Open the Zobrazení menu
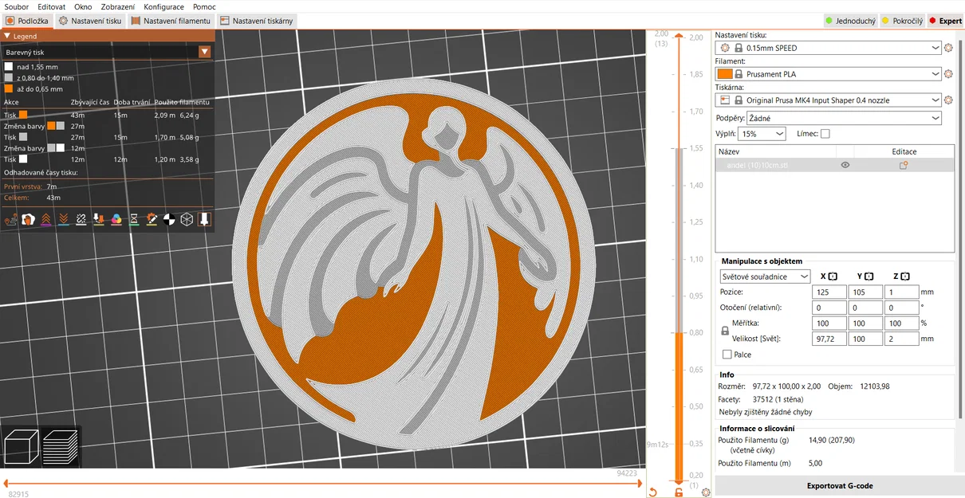The height and width of the screenshot is (498, 965). 117,6
